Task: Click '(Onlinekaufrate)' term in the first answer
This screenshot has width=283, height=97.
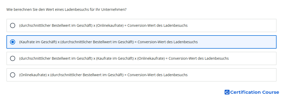Action: pos(110,25)
